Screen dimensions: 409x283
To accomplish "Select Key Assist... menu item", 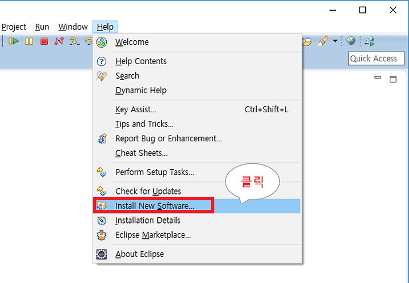I will 197,109.
